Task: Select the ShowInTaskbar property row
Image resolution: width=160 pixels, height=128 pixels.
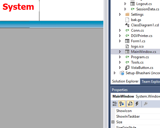Action: (138, 116)
